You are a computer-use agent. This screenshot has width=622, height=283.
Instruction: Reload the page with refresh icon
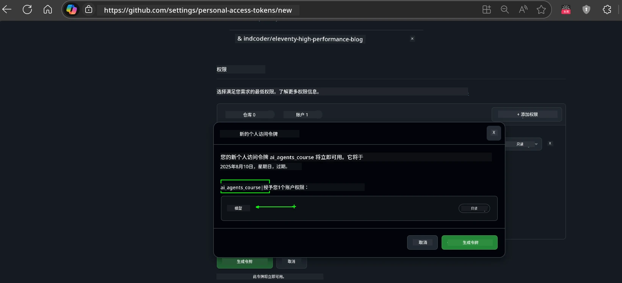pos(27,10)
